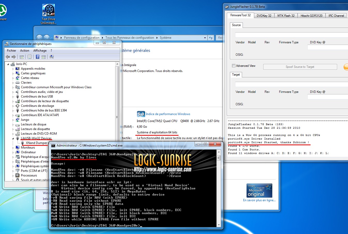348x234 pixels.
Task: Expand Contrôleurs de bus USB node
Action: (x=13, y=96)
